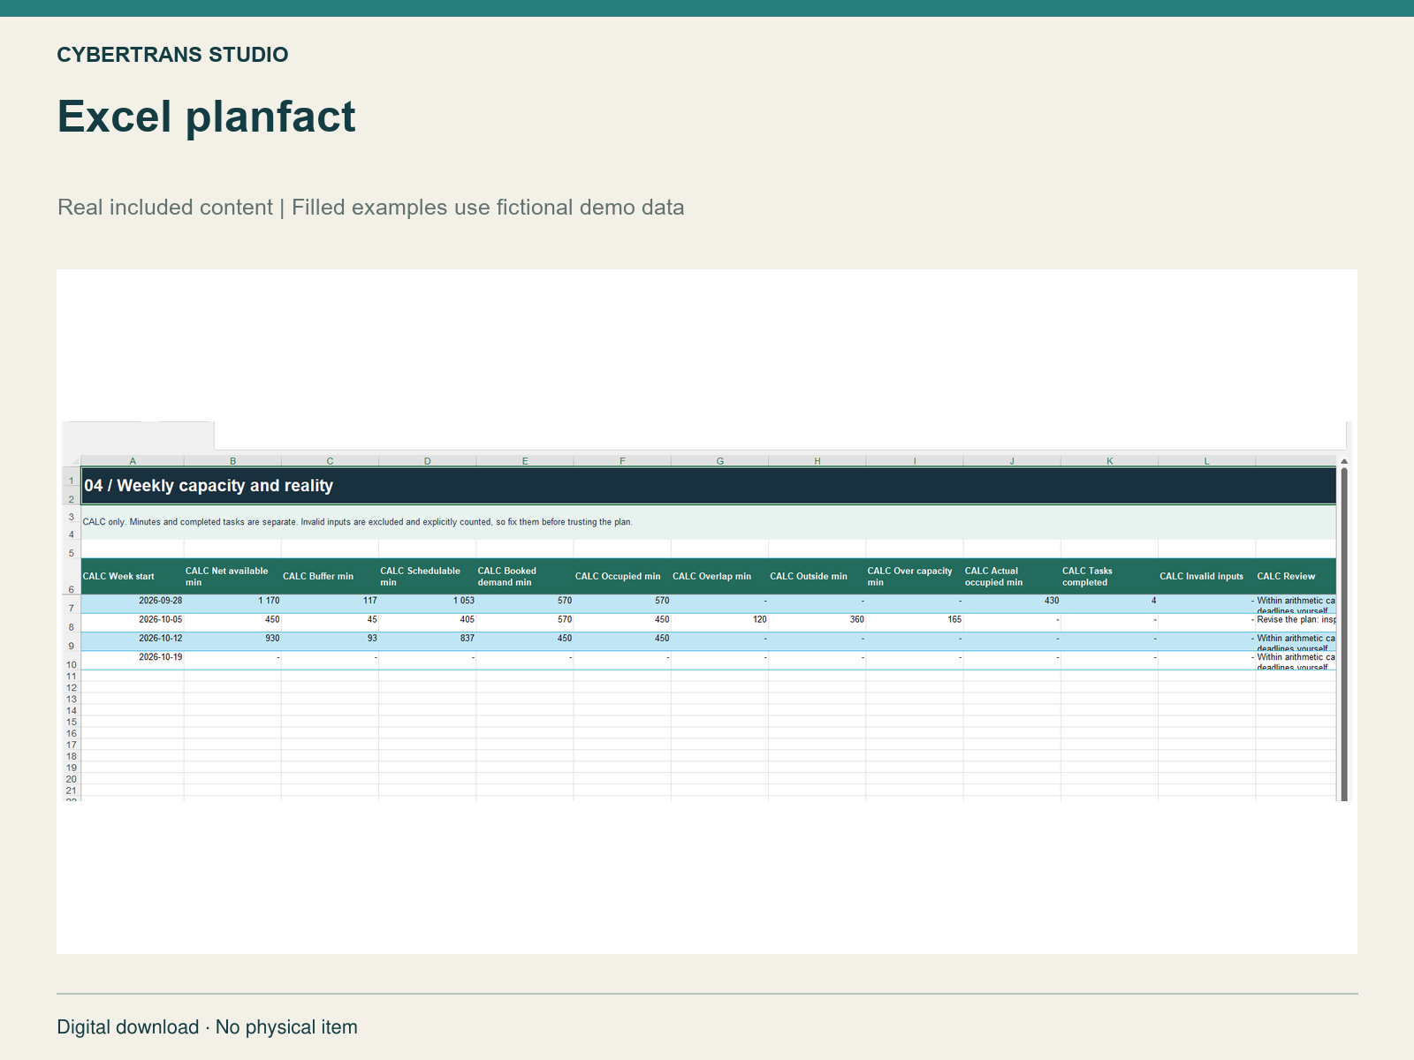Click the week start date 2026-10-12
Screen dimensions: 1414x1060
point(133,642)
